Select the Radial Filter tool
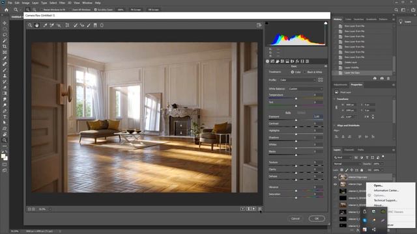 (102, 25)
